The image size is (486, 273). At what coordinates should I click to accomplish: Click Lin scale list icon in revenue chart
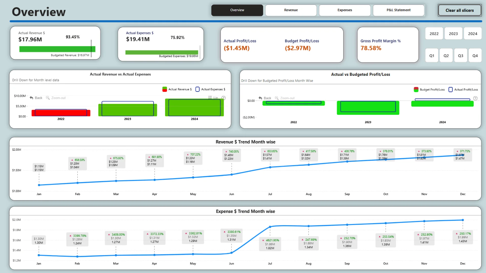210,98
